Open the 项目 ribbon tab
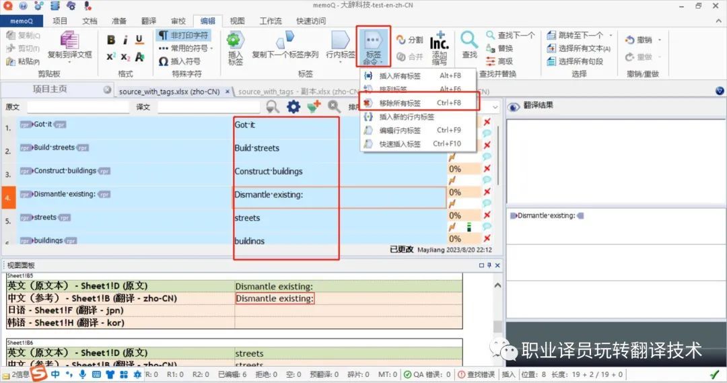The width and height of the screenshot is (727, 383). pyautogui.click(x=59, y=21)
